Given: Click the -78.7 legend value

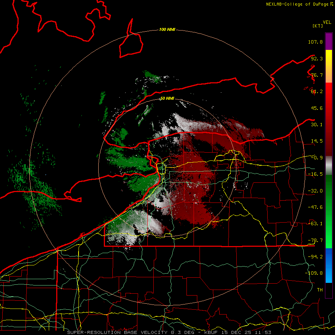Looking at the screenshot, I should pyautogui.click(x=315, y=240).
